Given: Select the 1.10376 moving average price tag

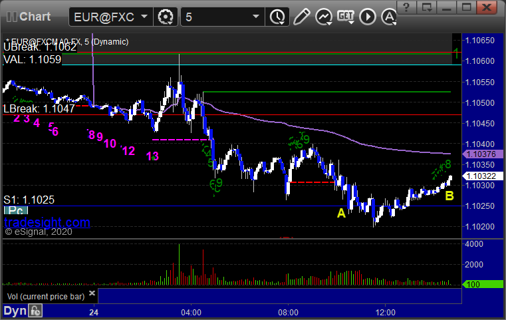Looking at the screenshot, I should (483, 154).
